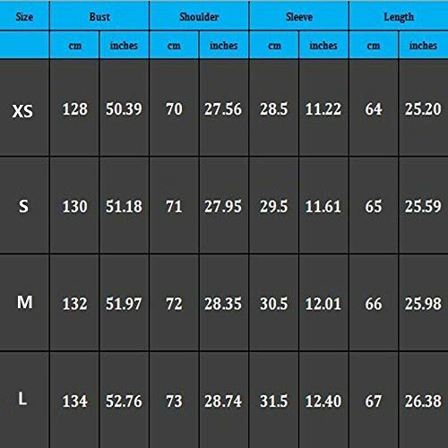Screen dimensions: 448x448
Task: Select shoulder value 28.35 inches
Action: coord(223,304)
